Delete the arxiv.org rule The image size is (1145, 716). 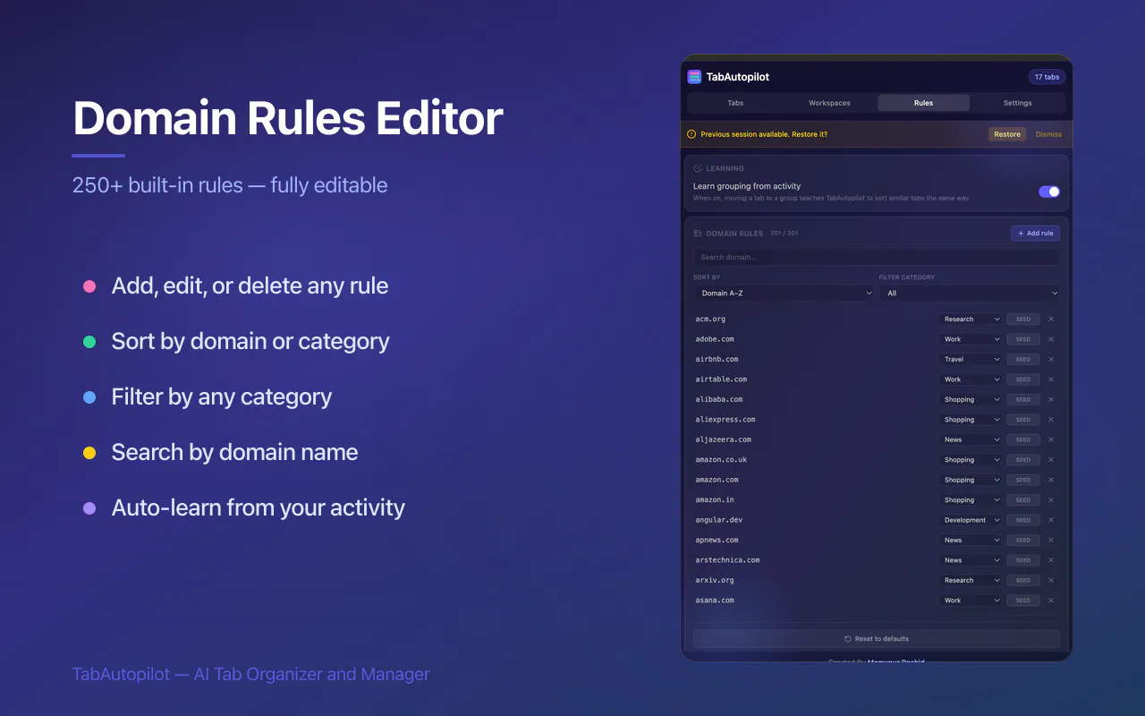[1051, 580]
